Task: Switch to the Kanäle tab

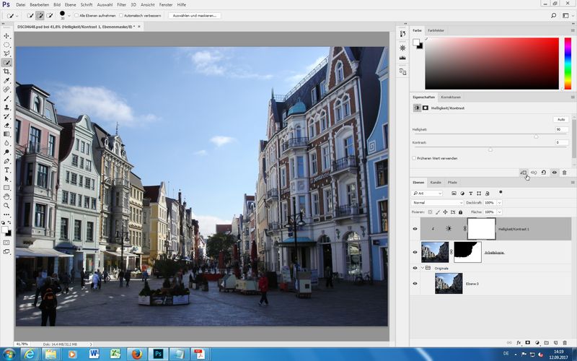Action: pyautogui.click(x=436, y=182)
